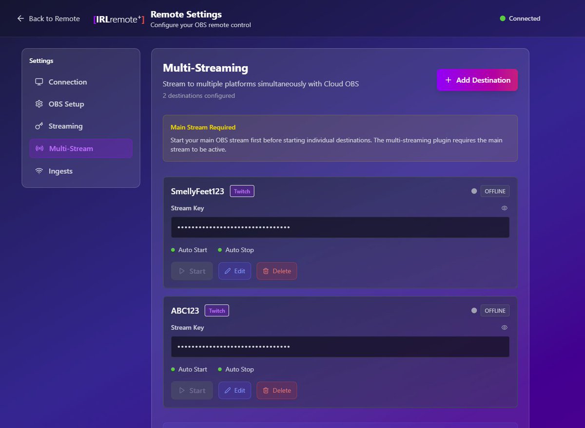Delete the SmellyFeet123 destination
This screenshot has width=585, height=428.
[x=277, y=271]
